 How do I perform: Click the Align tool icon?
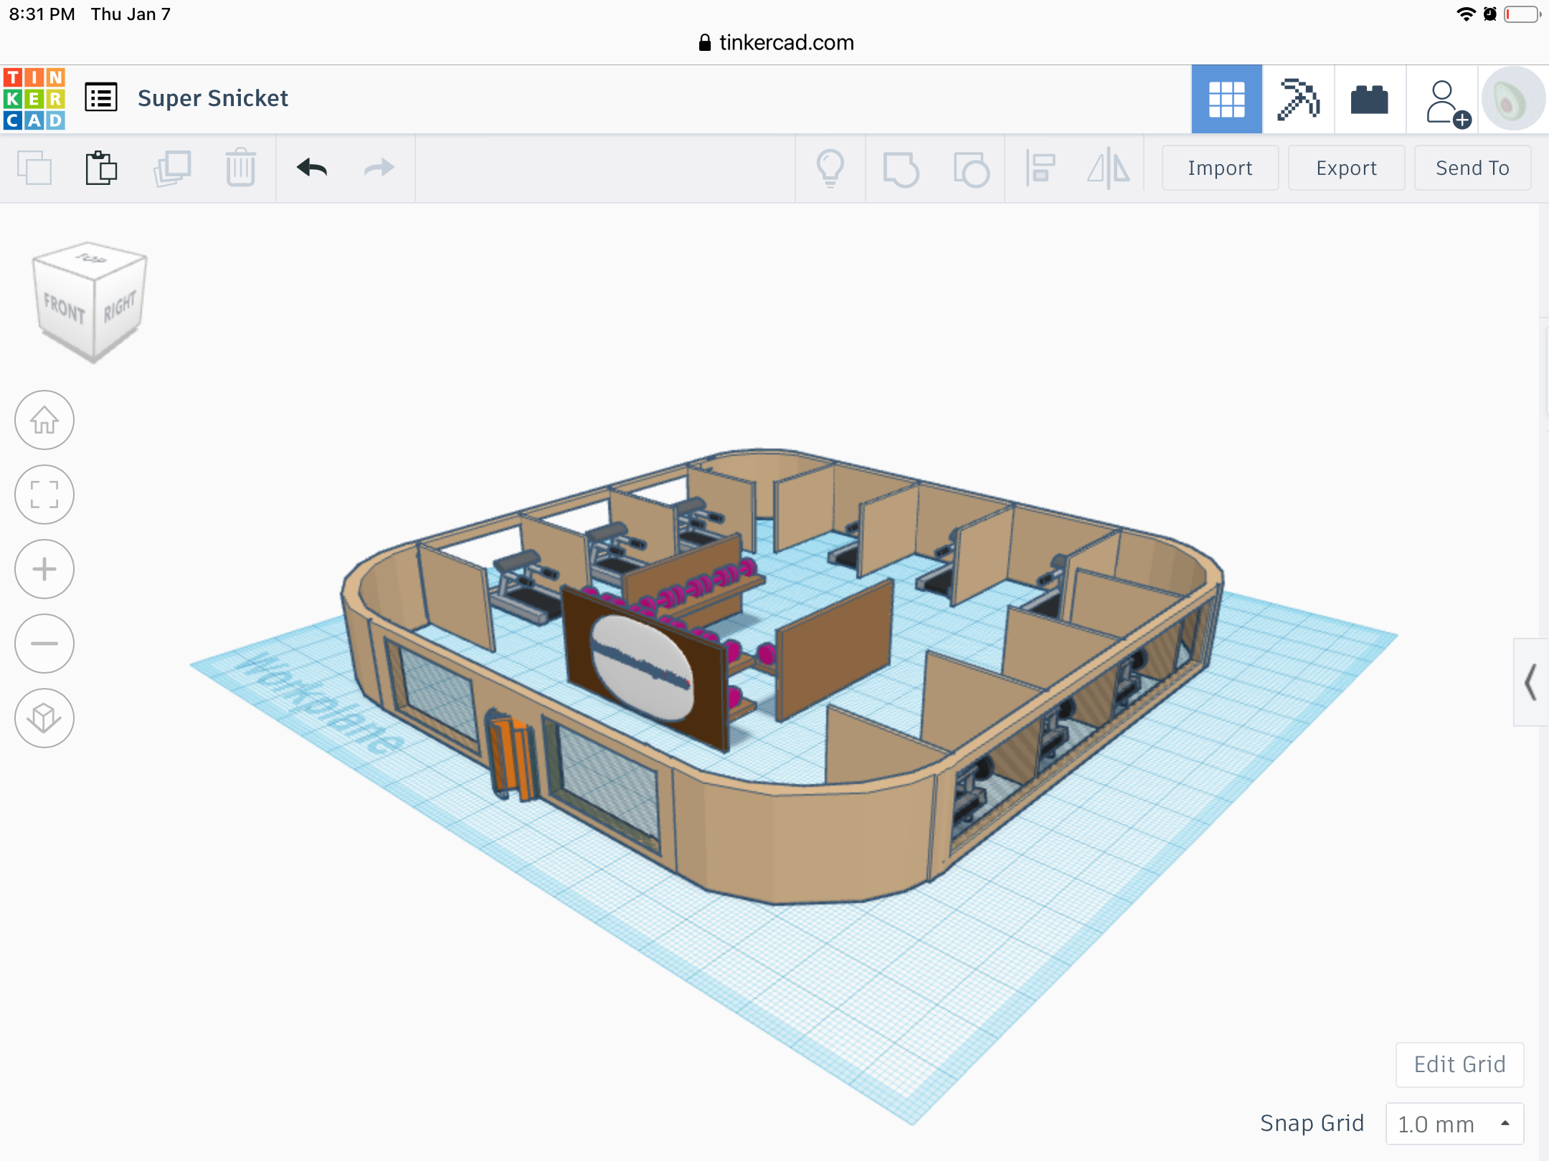click(1040, 168)
